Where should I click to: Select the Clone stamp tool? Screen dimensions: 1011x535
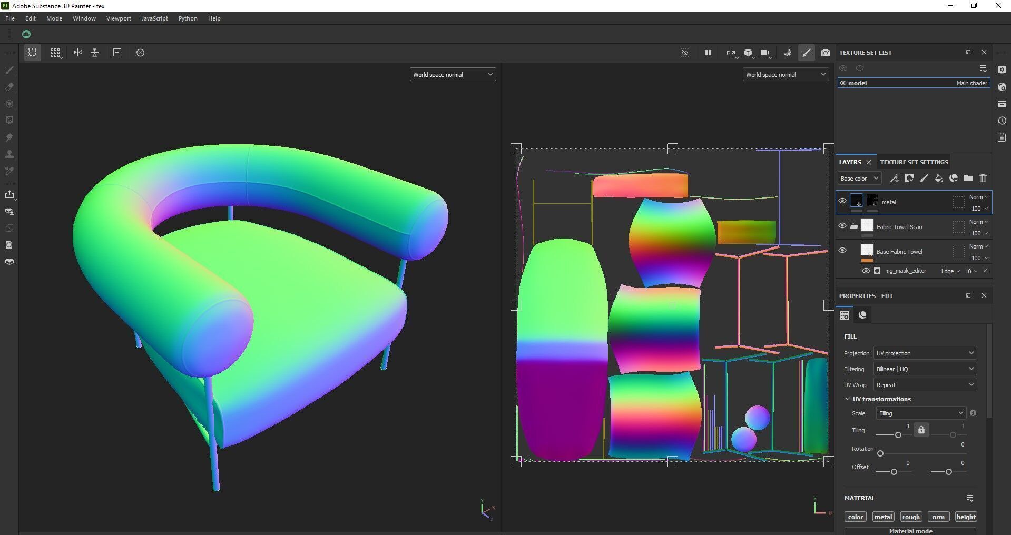(9, 154)
